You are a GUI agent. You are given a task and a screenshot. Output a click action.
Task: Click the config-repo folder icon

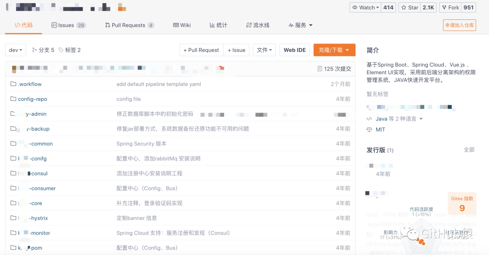13,99
